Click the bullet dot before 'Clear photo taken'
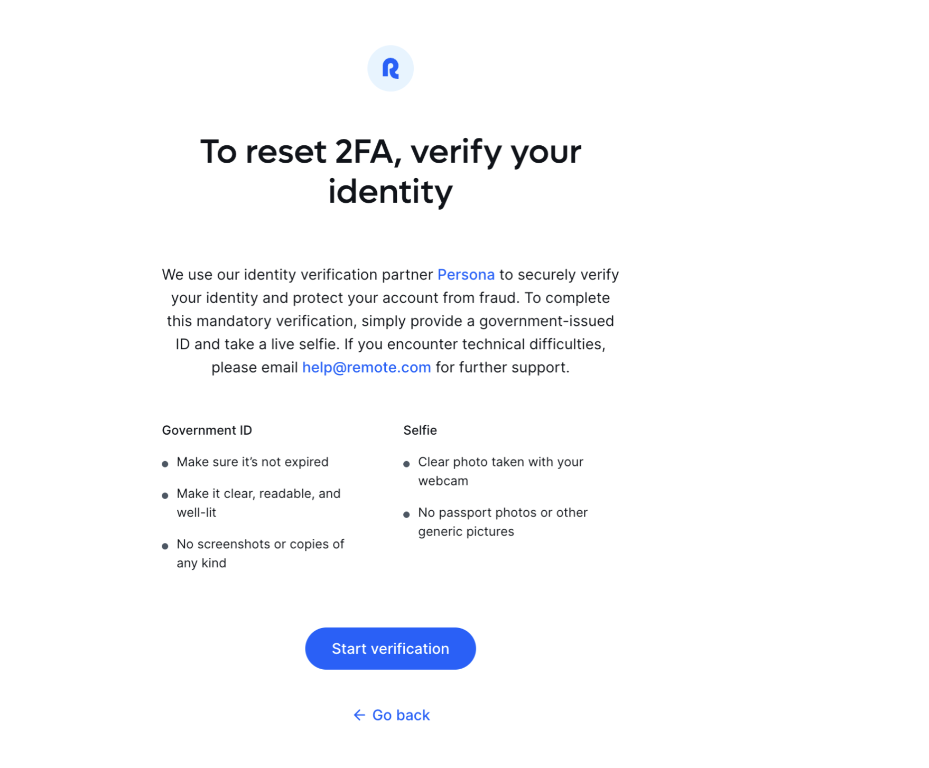This screenshot has width=929, height=768. 406,464
